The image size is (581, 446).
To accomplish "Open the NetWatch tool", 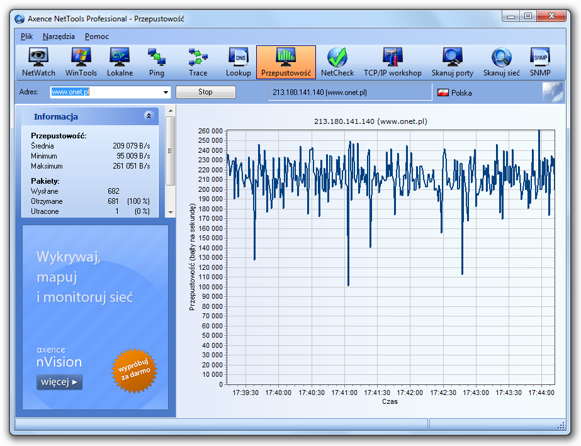I will coord(38,62).
